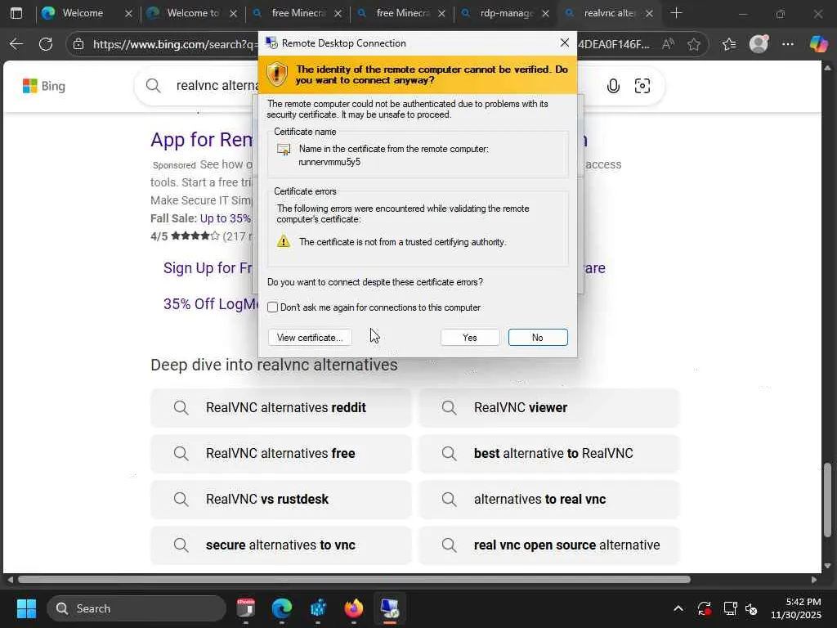Check Don't ask me again box
Viewport: 837px width, 628px height.
pos(273,307)
